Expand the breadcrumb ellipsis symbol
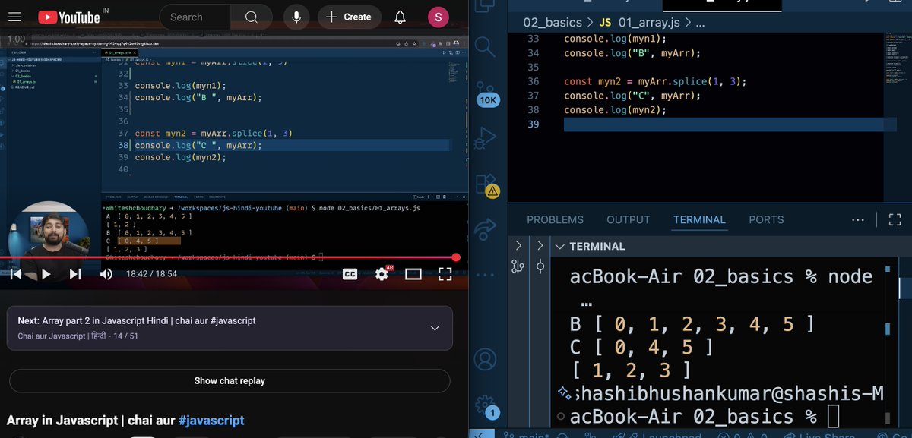The height and width of the screenshot is (438, 912). pos(700,23)
